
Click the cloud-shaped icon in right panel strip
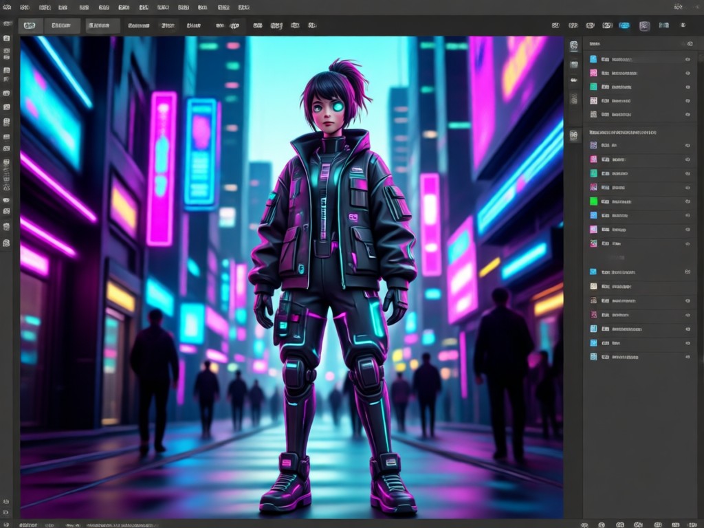[x=574, y=80]
